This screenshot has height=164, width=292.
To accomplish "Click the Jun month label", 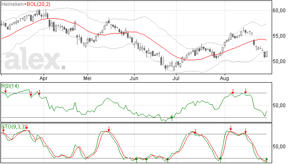I will click(134, 78).
